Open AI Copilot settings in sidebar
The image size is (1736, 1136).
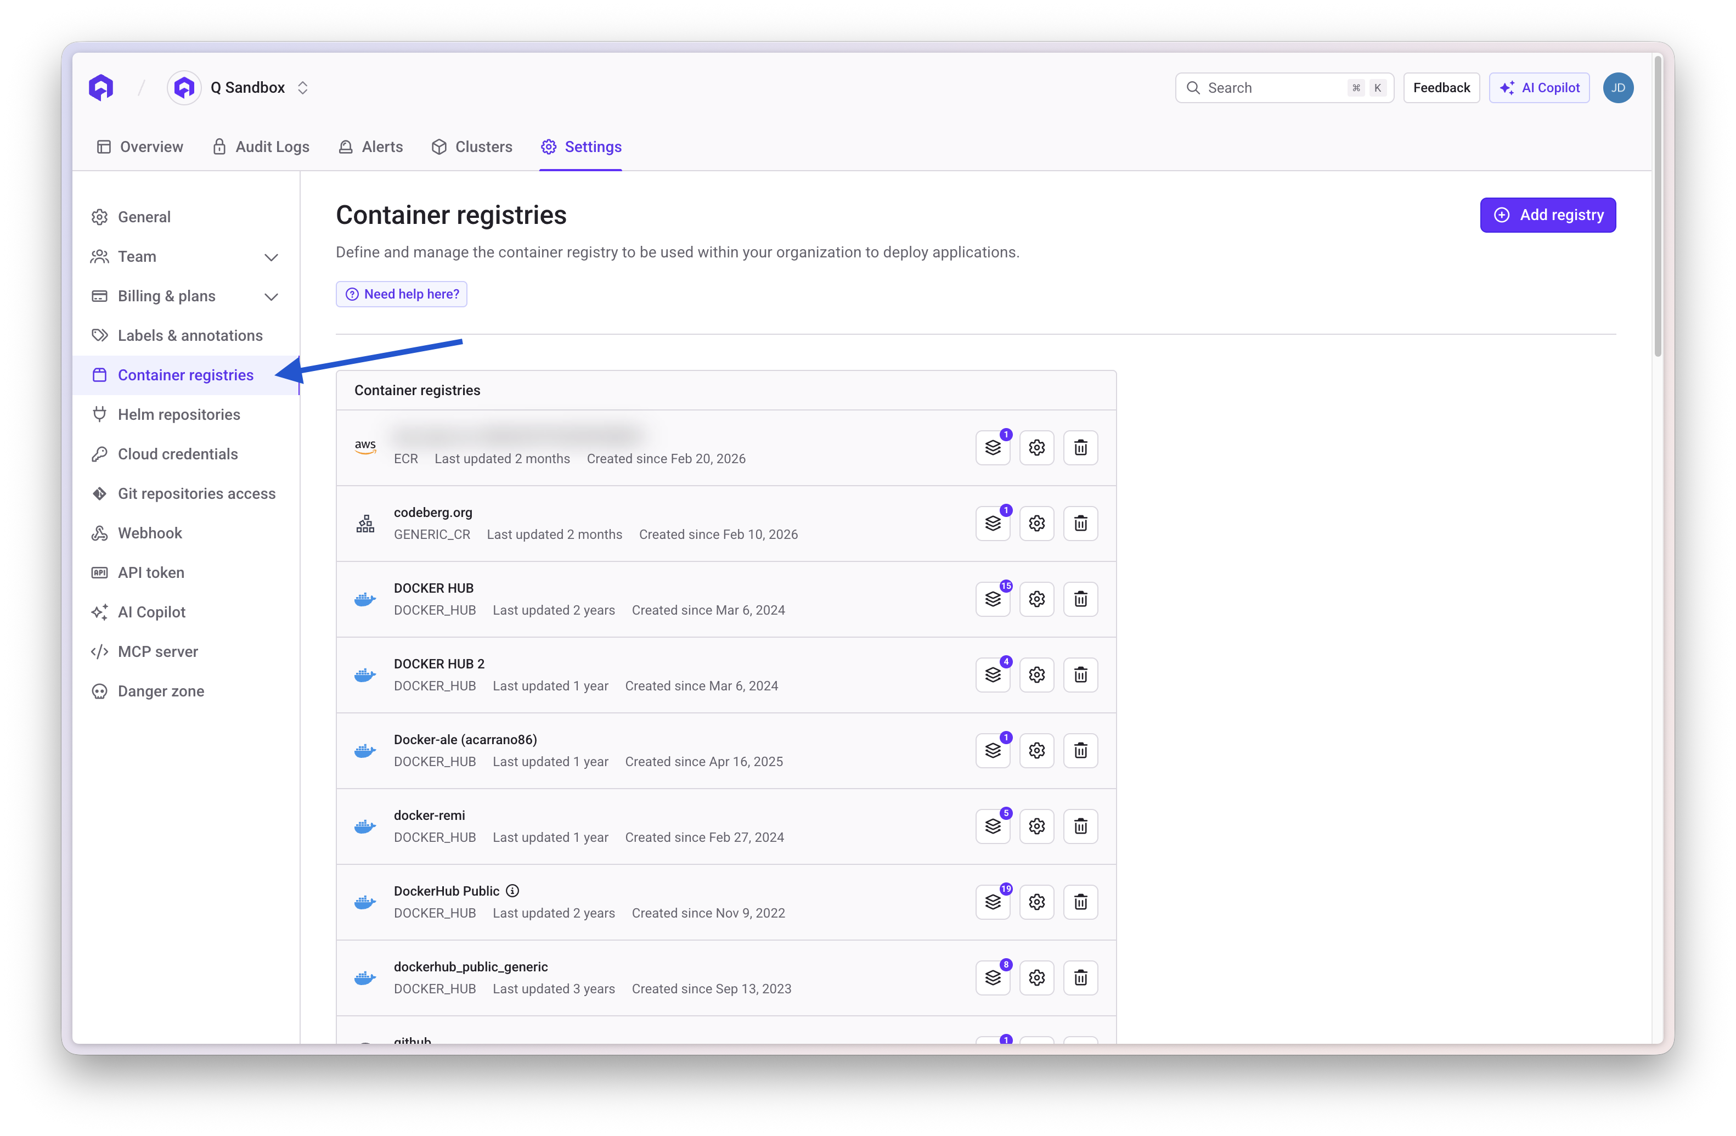[x=185, y=612]
